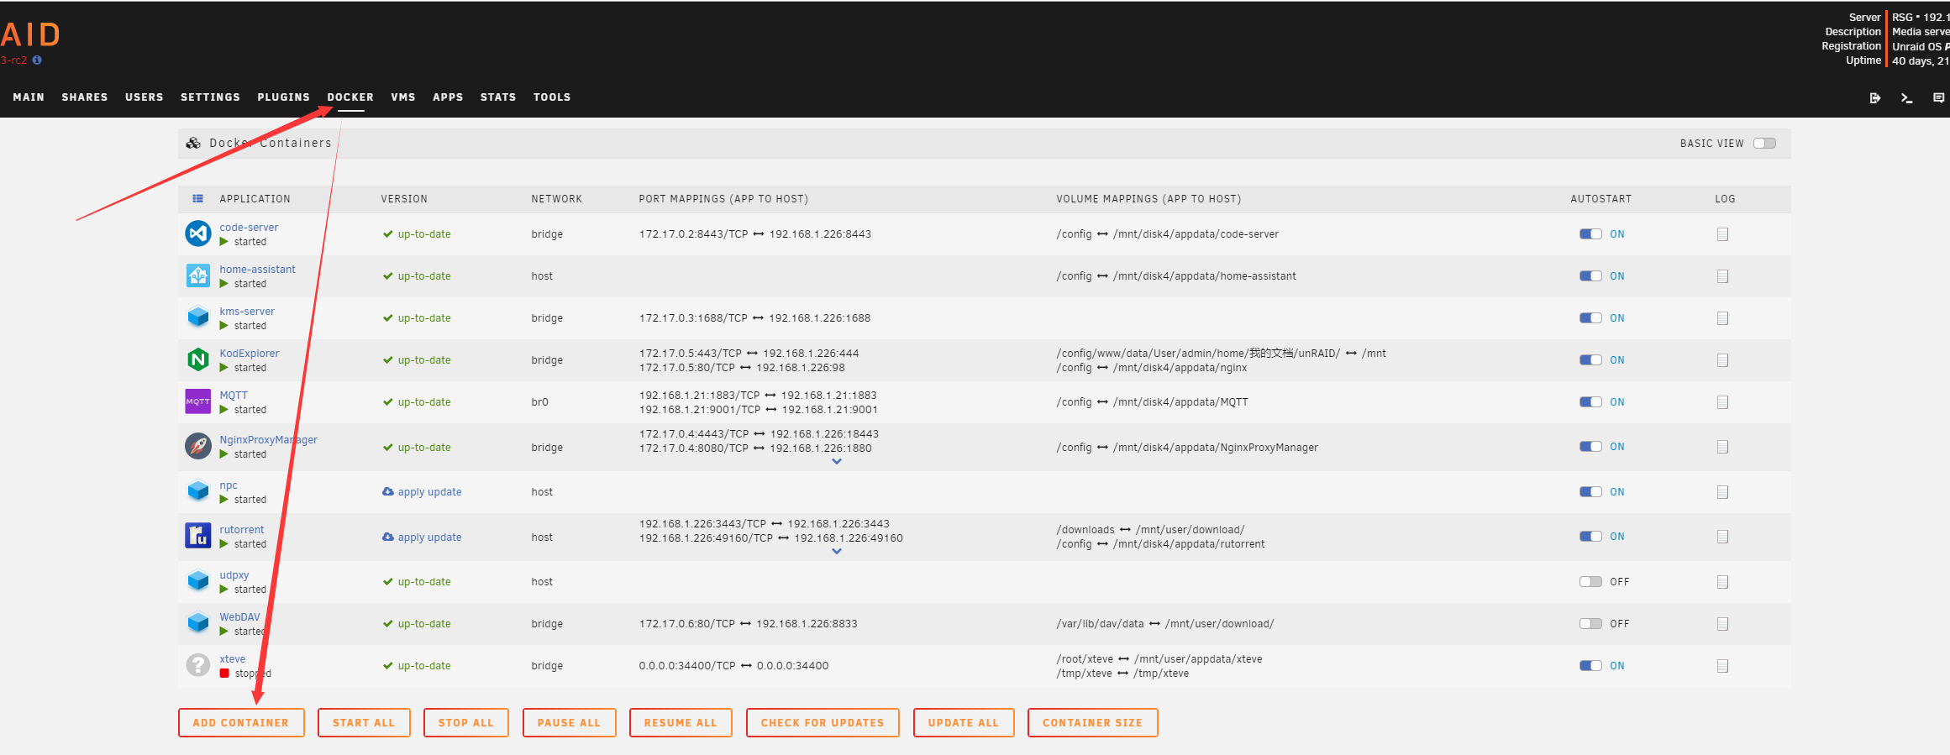Toggle the Basic View switch
This screenshot has height=755, width=1950.
pos(1764,144)
